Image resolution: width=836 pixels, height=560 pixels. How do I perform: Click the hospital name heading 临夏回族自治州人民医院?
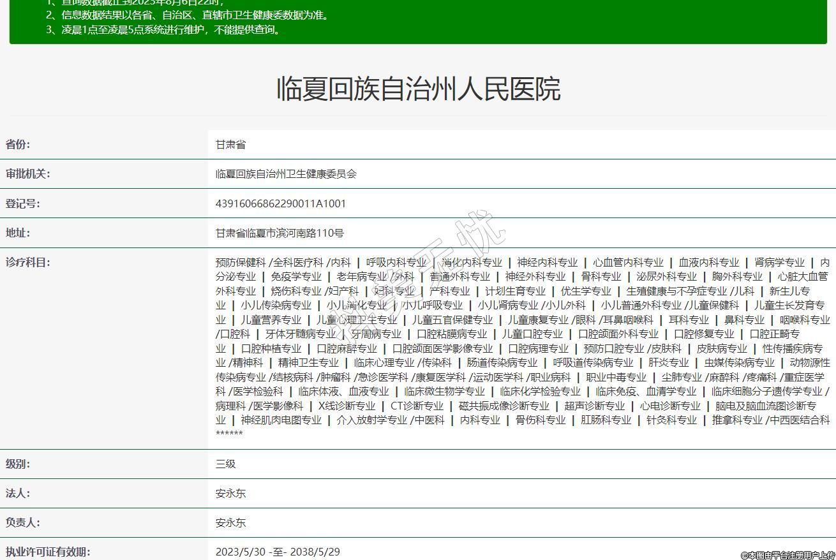click(418, 89)
